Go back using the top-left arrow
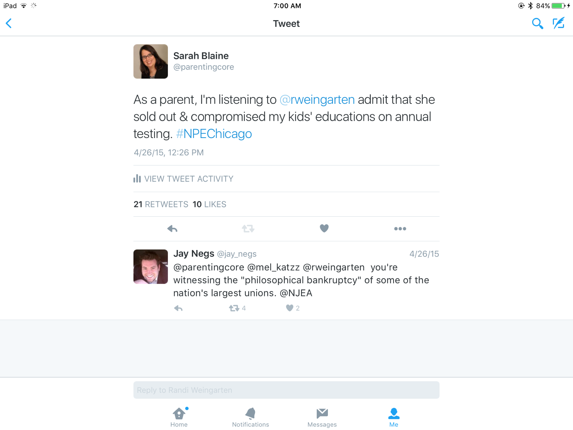The image size is (573, 430). tap(9, 23)
